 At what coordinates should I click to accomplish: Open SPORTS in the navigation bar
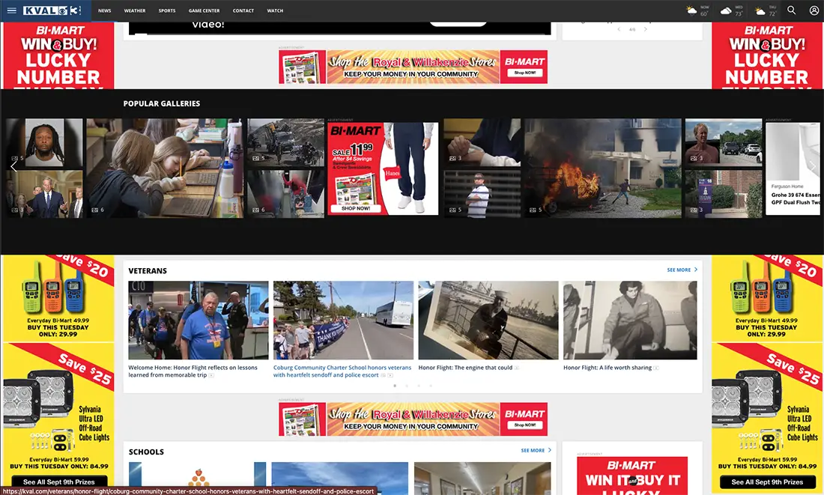click(x=167, y=10)
